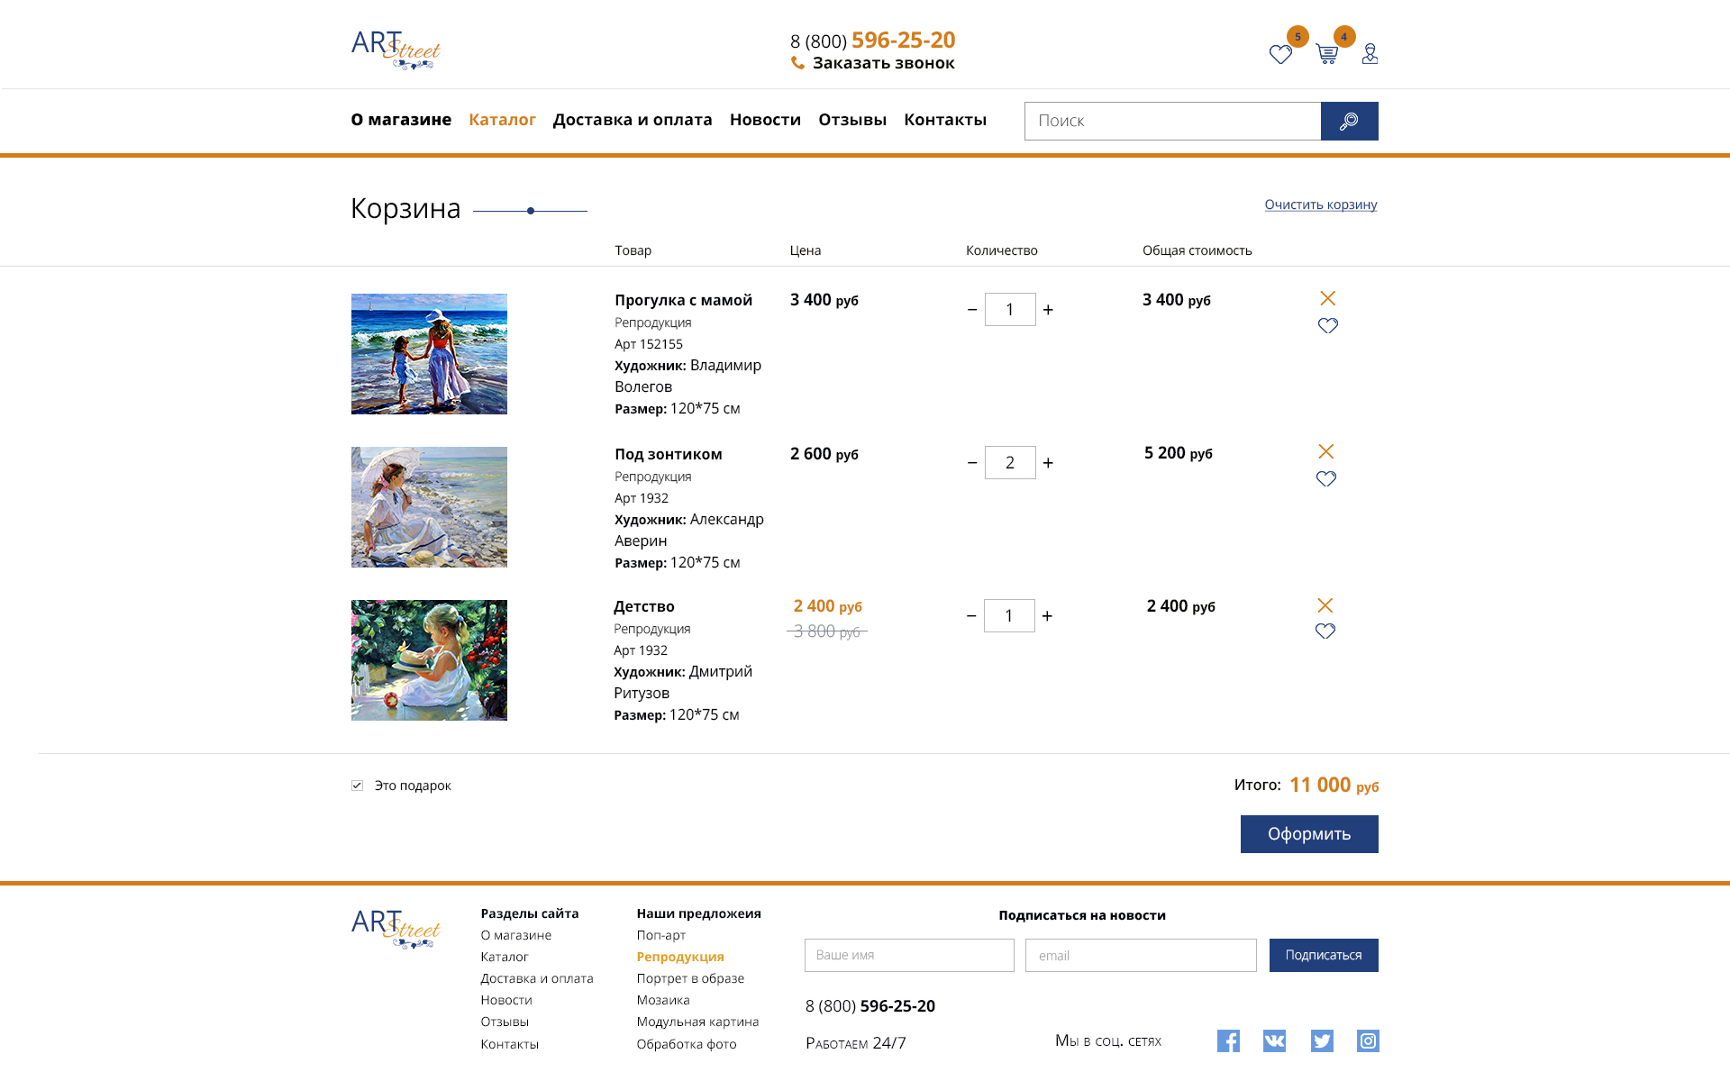1730x1081 pixels.
Task: Open the Instagram icon in footer
Action: pyautogui.click(x=1368, y=1041)
